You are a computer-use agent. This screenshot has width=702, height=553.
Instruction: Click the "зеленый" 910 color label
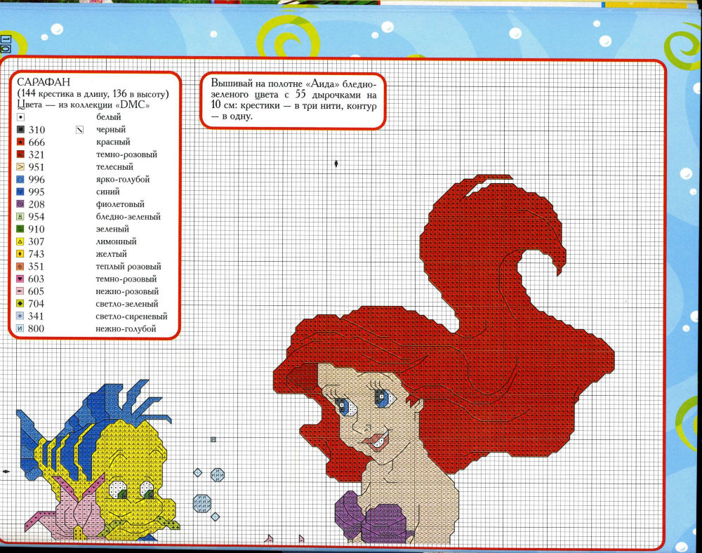pyautogui.click(x=112, y=229)
